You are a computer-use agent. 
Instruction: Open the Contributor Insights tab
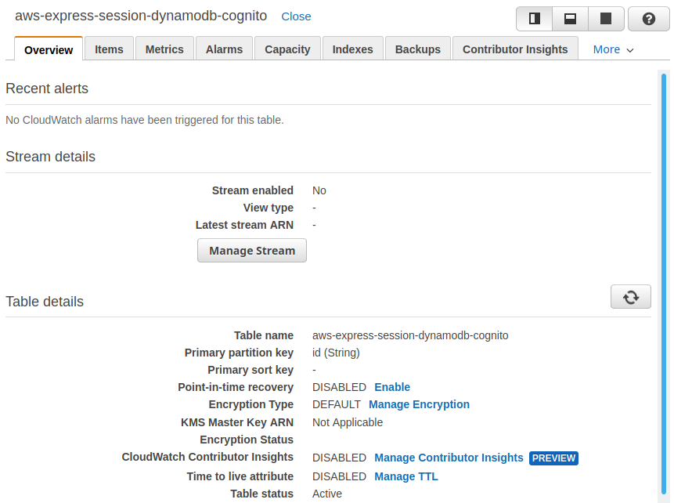point(515,49)
